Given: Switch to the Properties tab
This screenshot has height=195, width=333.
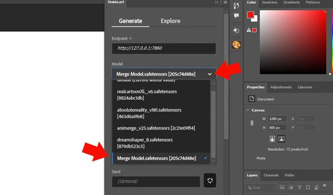Looking at the screenshot, I should point(255,87).
